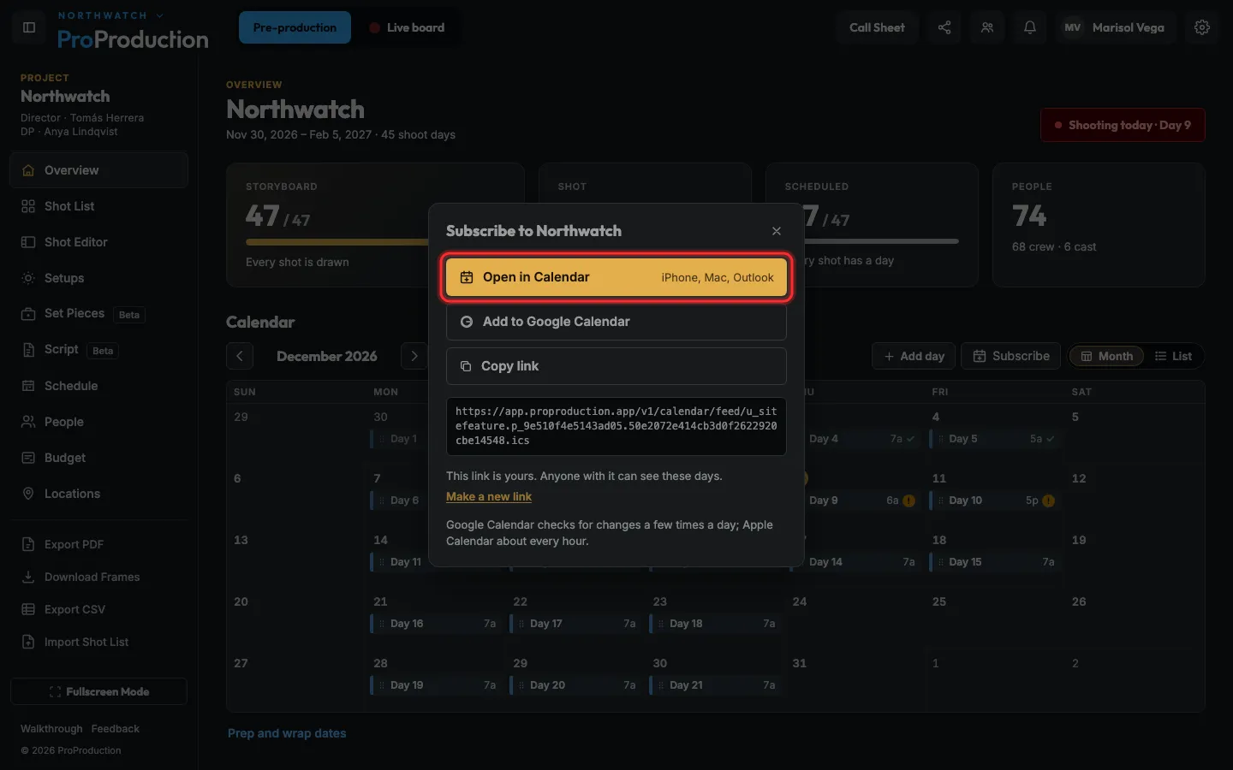Go to previous month arrow

point(240,356)
